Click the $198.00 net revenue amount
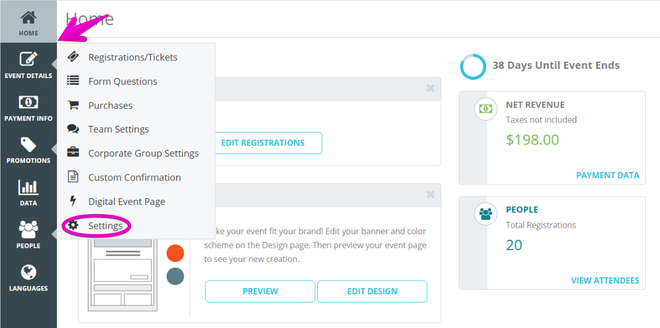 pyautogui.click(x=532, y=140)
